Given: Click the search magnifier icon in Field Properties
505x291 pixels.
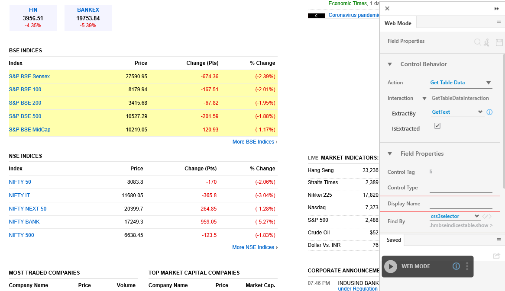Looking at the screenshot, I should [477, 42].
